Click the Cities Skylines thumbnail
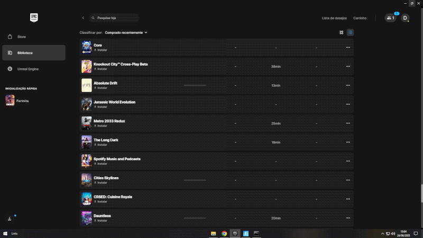Viewport: 423px width, 238px height. click(87, 180)
